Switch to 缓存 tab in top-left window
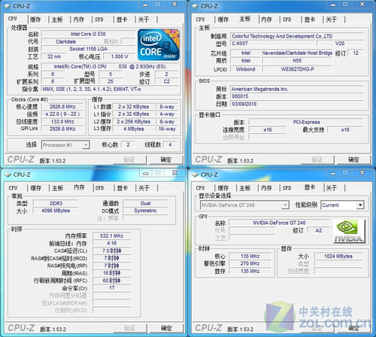The width and height of the screenshot is (376, 337). tap(35, 20)
